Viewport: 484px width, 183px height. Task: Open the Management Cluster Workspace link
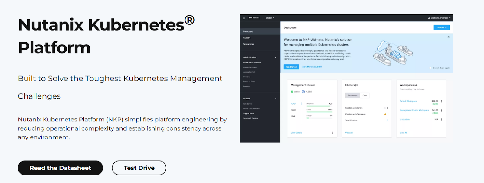(x=414, y=110)
